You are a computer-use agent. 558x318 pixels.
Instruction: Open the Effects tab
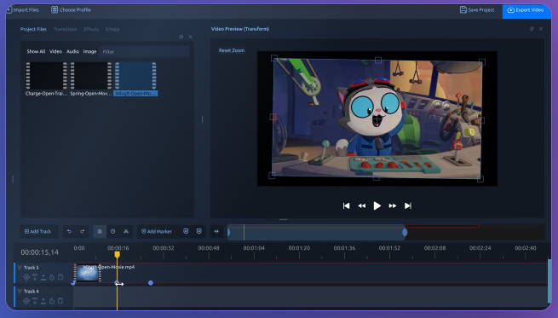(x=91, y=29)
